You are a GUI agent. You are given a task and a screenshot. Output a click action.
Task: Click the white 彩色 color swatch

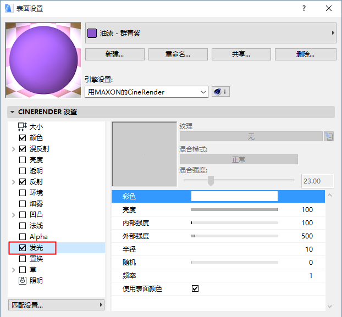click(x=234, y=196)
